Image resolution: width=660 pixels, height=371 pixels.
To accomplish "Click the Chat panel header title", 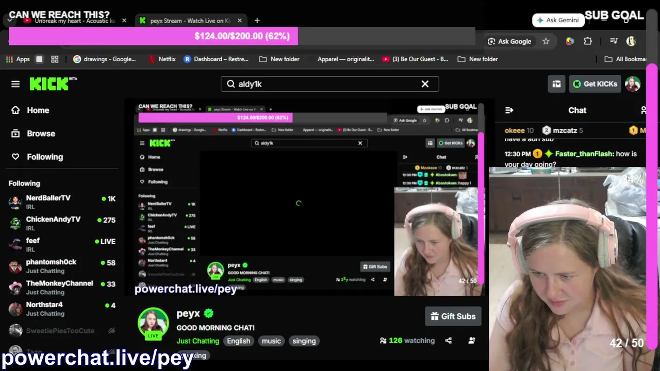I will (x=577, y=110).
